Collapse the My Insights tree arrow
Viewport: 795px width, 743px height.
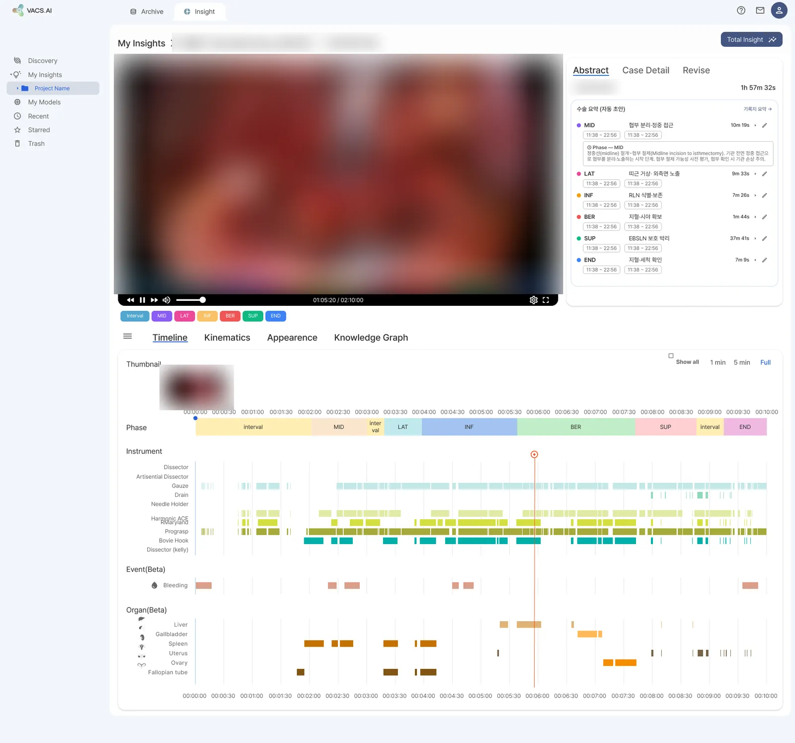pyautogui.click(x=10, y=75)
